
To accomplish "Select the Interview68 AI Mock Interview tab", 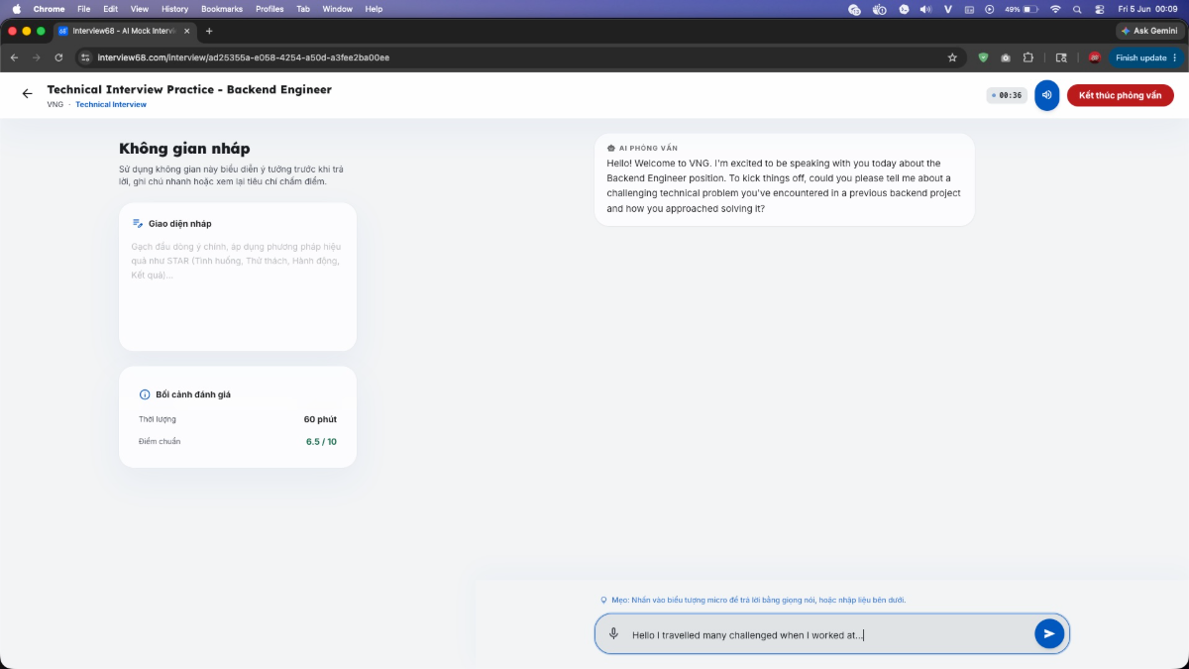I will (x=122, y=31).
